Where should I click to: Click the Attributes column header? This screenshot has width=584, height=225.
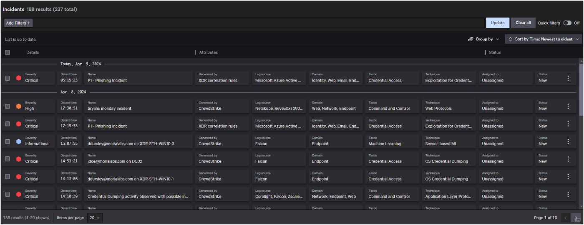coord(208,52)
